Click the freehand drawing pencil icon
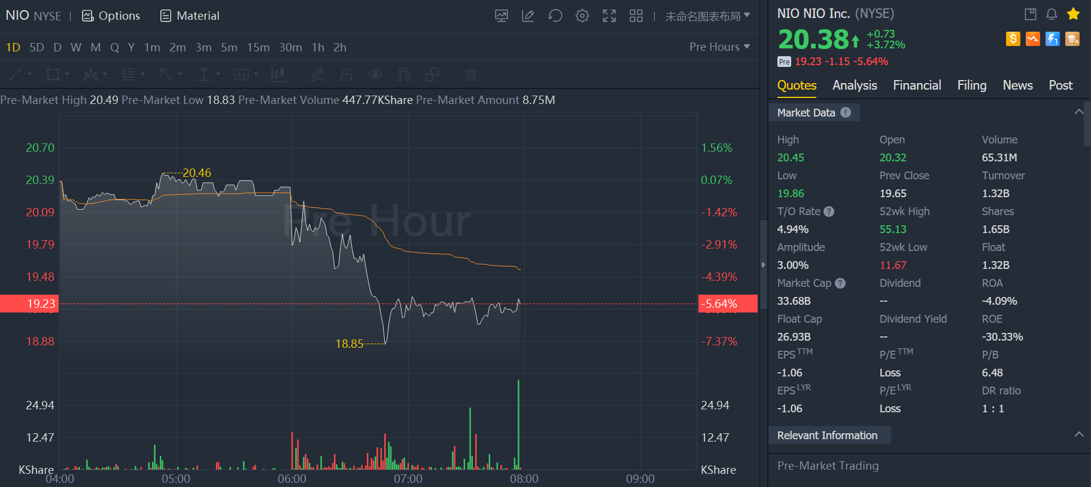1091x487 pixels. [317, 74]
